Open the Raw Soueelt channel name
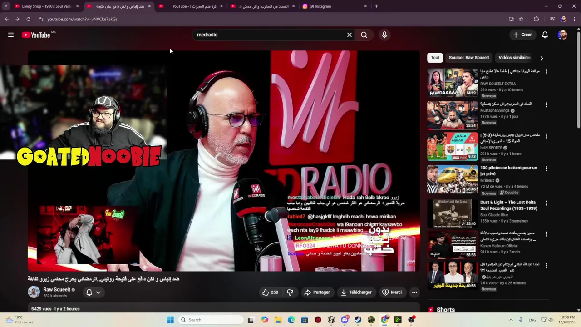The height and width of the screenshot is (327, 581). click(x=57, y=290)
